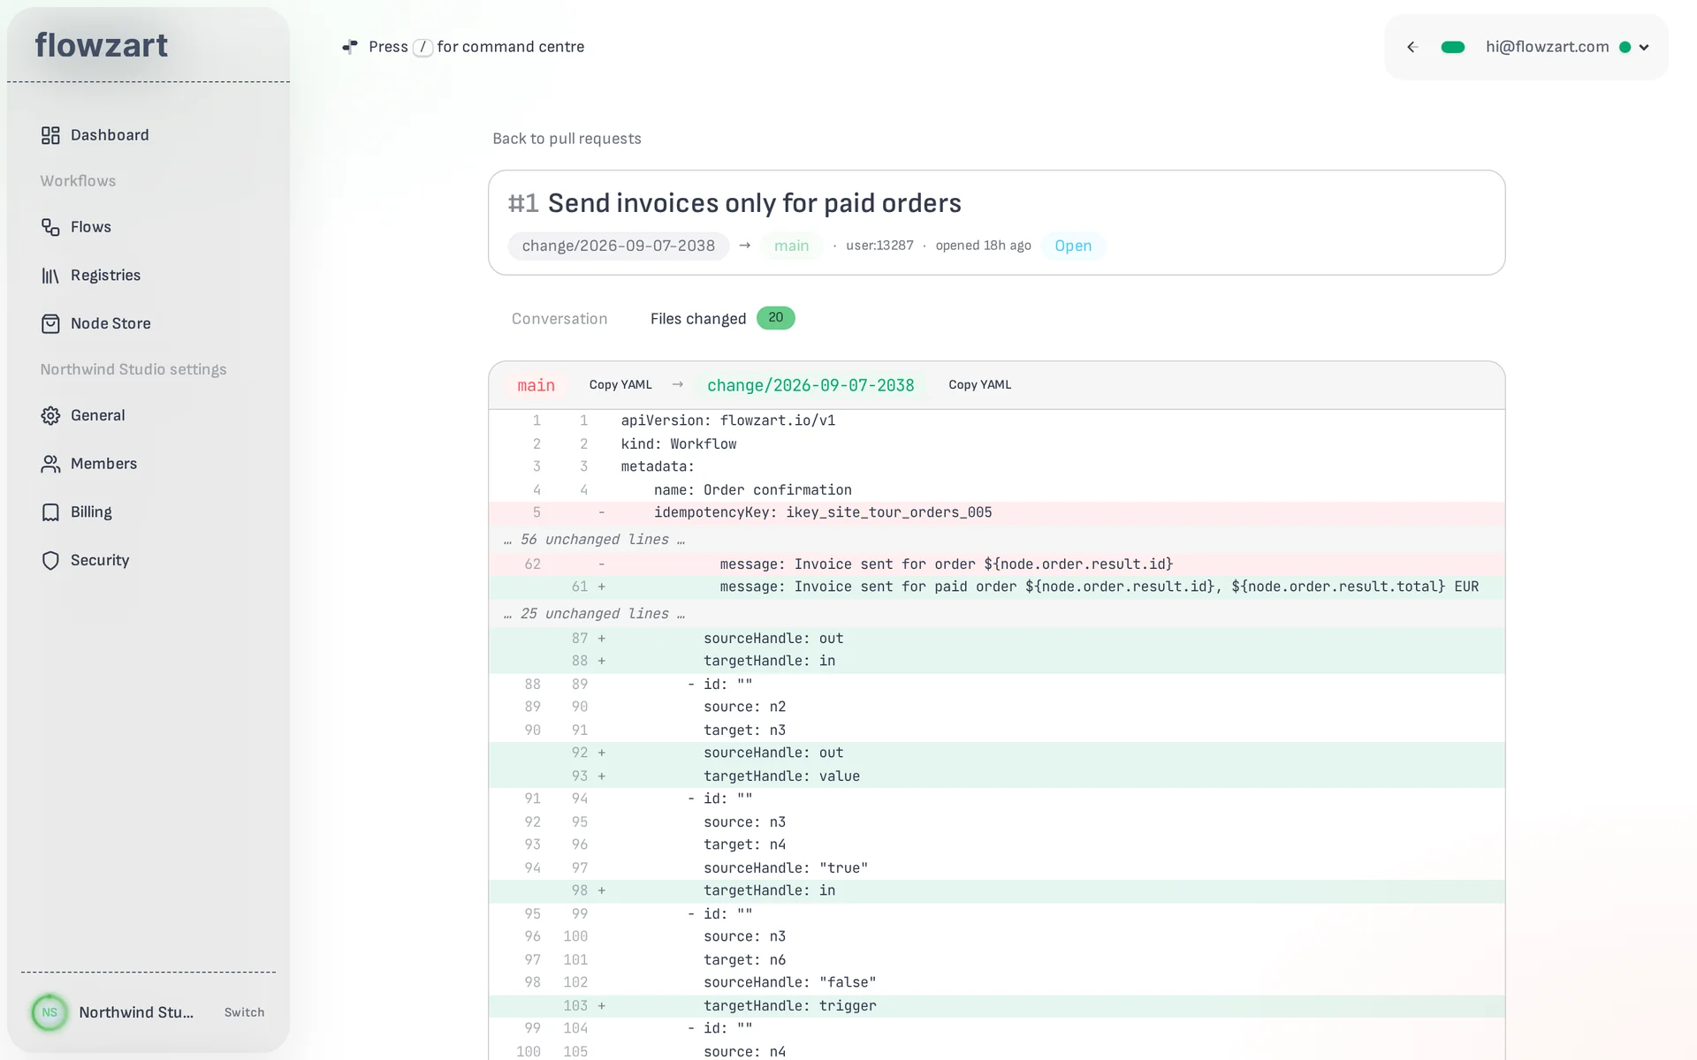Image resolution: width=1697 pixels, height=1060 pixels.
Task: Click the main target branch chip
Action: tap(791, 246)
